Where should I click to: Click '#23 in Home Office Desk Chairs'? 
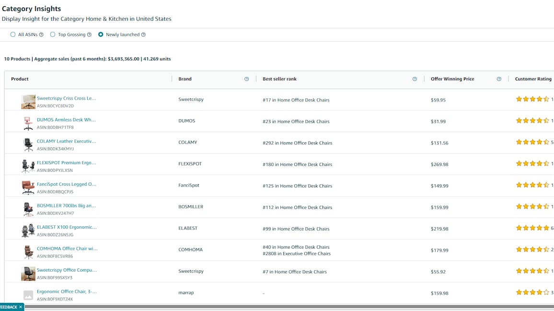pyautogui.click(x=296, y=122)
